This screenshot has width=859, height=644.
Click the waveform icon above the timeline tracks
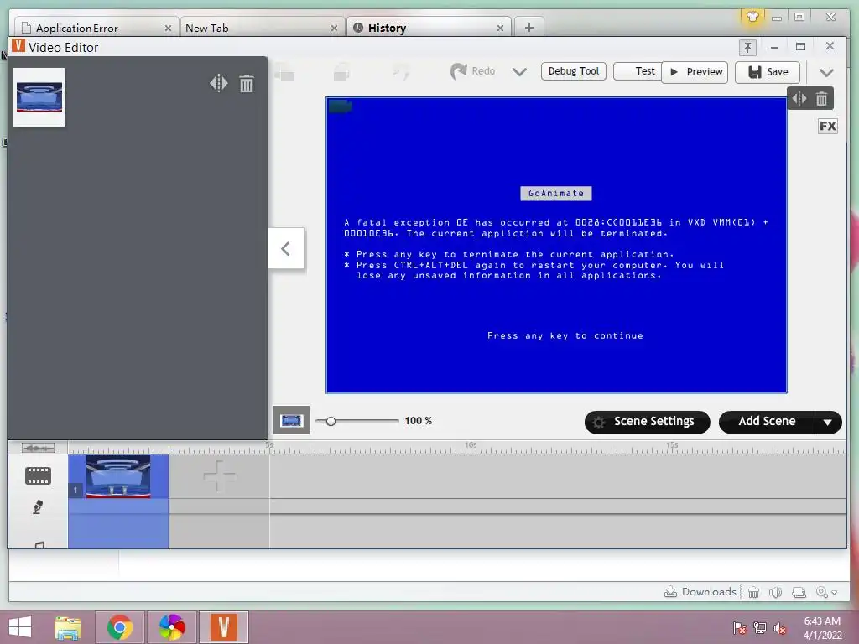(38, 448)
